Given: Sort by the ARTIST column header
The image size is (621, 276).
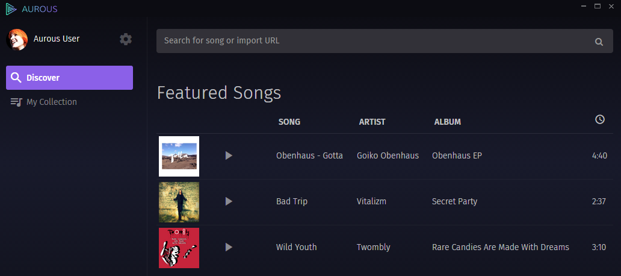Looking at the screenshot, I should pos(372,122).
